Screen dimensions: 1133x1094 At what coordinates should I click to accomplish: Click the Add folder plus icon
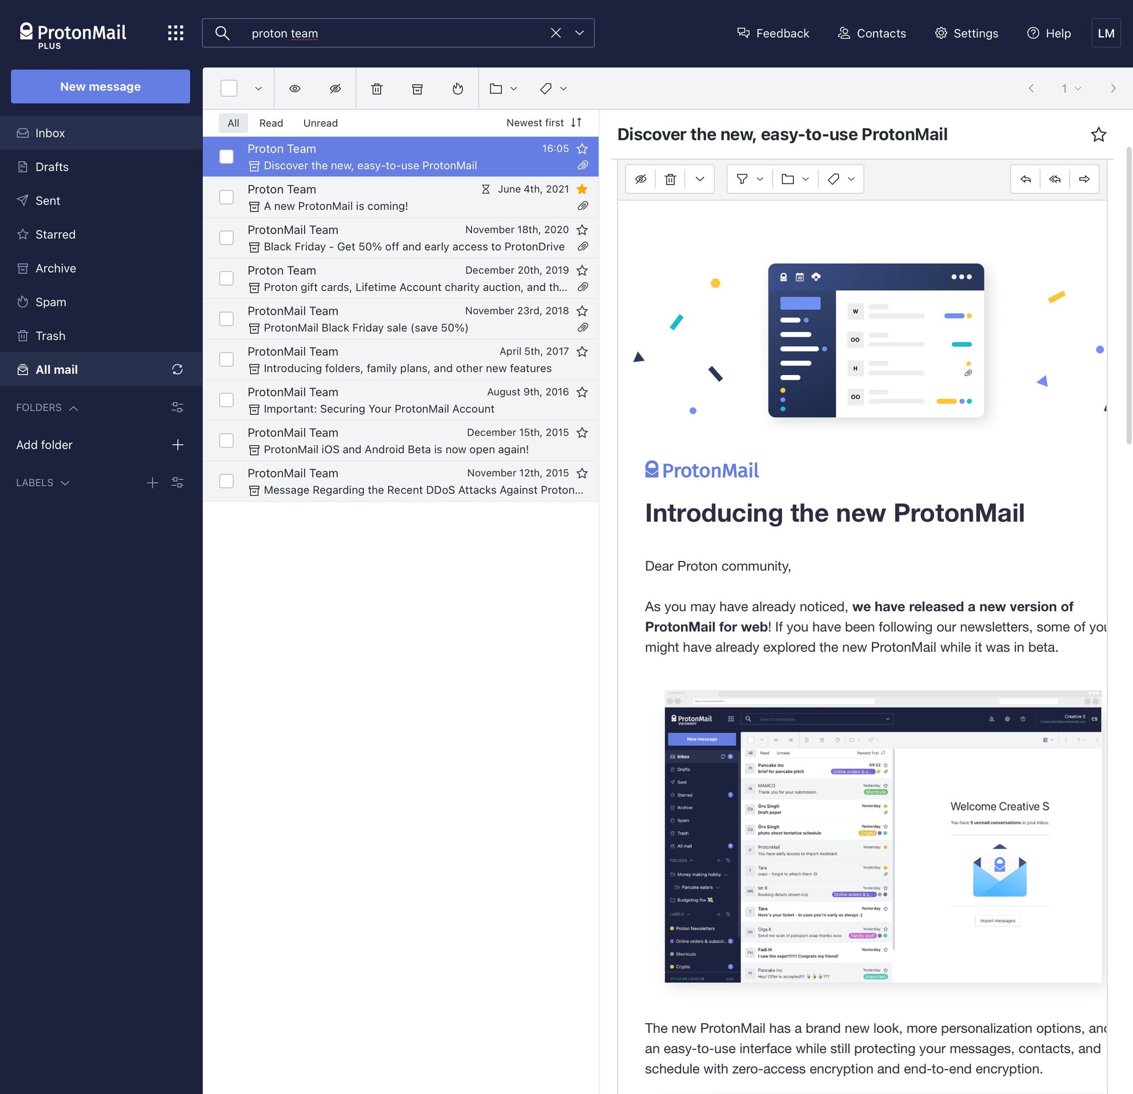(177, 445)
